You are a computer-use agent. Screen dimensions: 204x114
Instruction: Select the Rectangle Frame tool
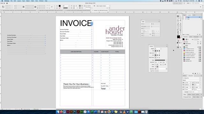[x=178, y=26]
